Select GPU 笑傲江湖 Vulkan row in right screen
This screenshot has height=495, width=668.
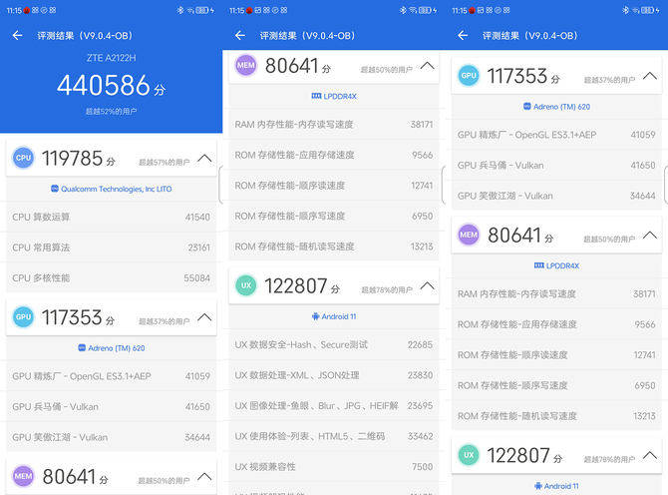[x=556, y=196]
